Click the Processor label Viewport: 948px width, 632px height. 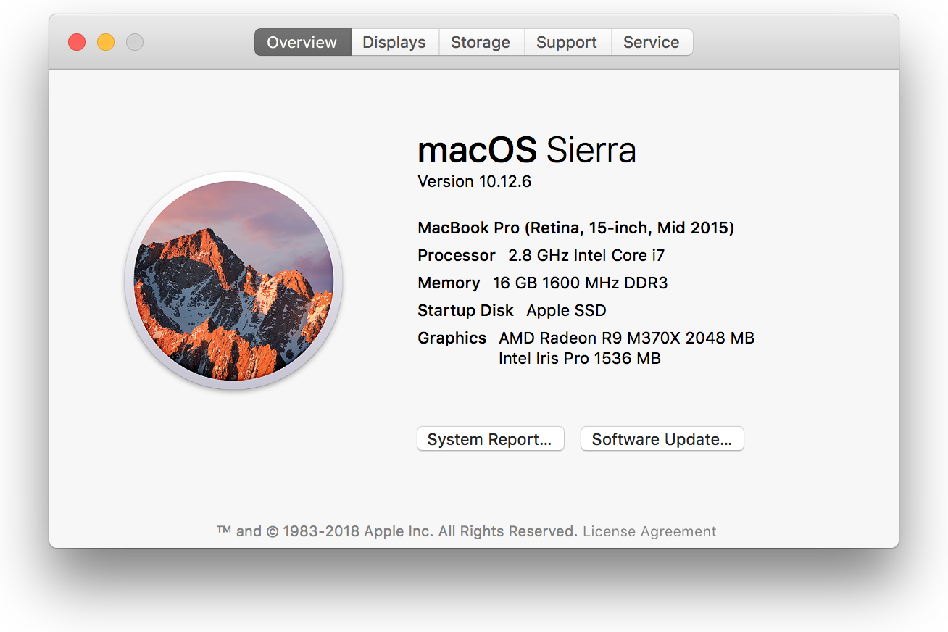pyautogui.click(x=456, y=255)
